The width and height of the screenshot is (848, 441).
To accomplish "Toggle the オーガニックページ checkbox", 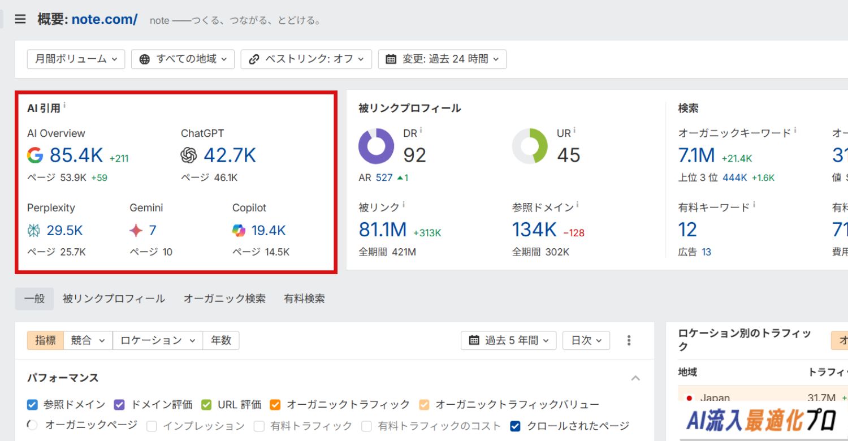I will tap(32, 425).
